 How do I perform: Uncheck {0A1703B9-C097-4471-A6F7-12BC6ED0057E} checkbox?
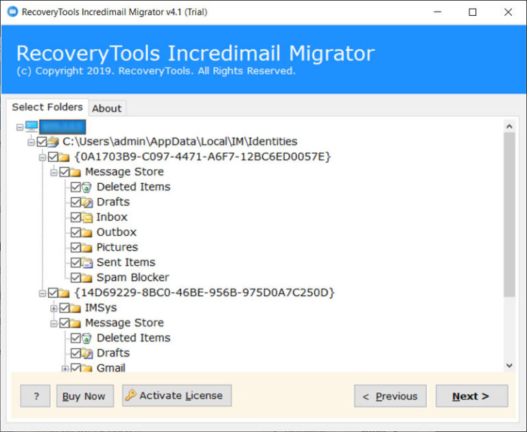coord(53,157)
